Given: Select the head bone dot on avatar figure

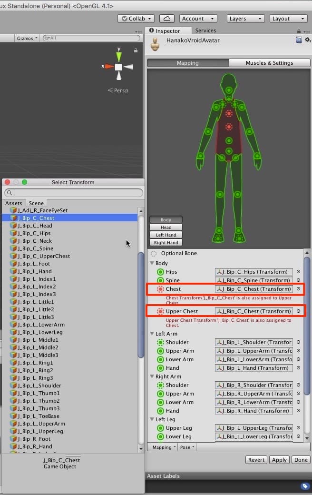Looking at the screenshot, I should pyautogui.click(x=229, y=90).
